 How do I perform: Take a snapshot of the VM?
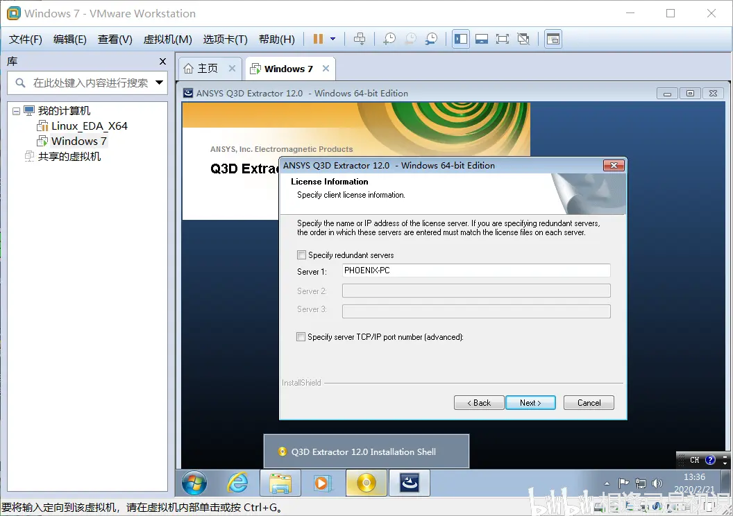[389, 38]
